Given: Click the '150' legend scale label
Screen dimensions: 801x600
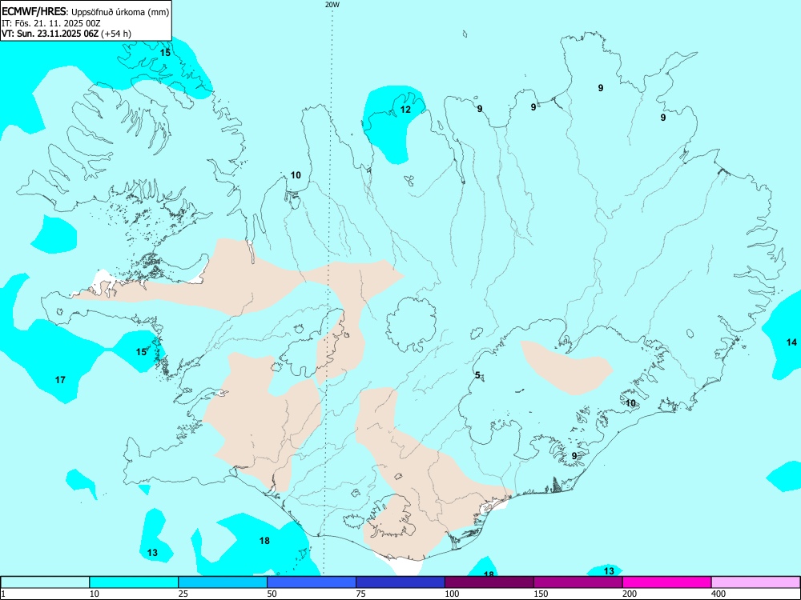Looking at the screenshot, I should pyautogui.click(x=541, y=594).
